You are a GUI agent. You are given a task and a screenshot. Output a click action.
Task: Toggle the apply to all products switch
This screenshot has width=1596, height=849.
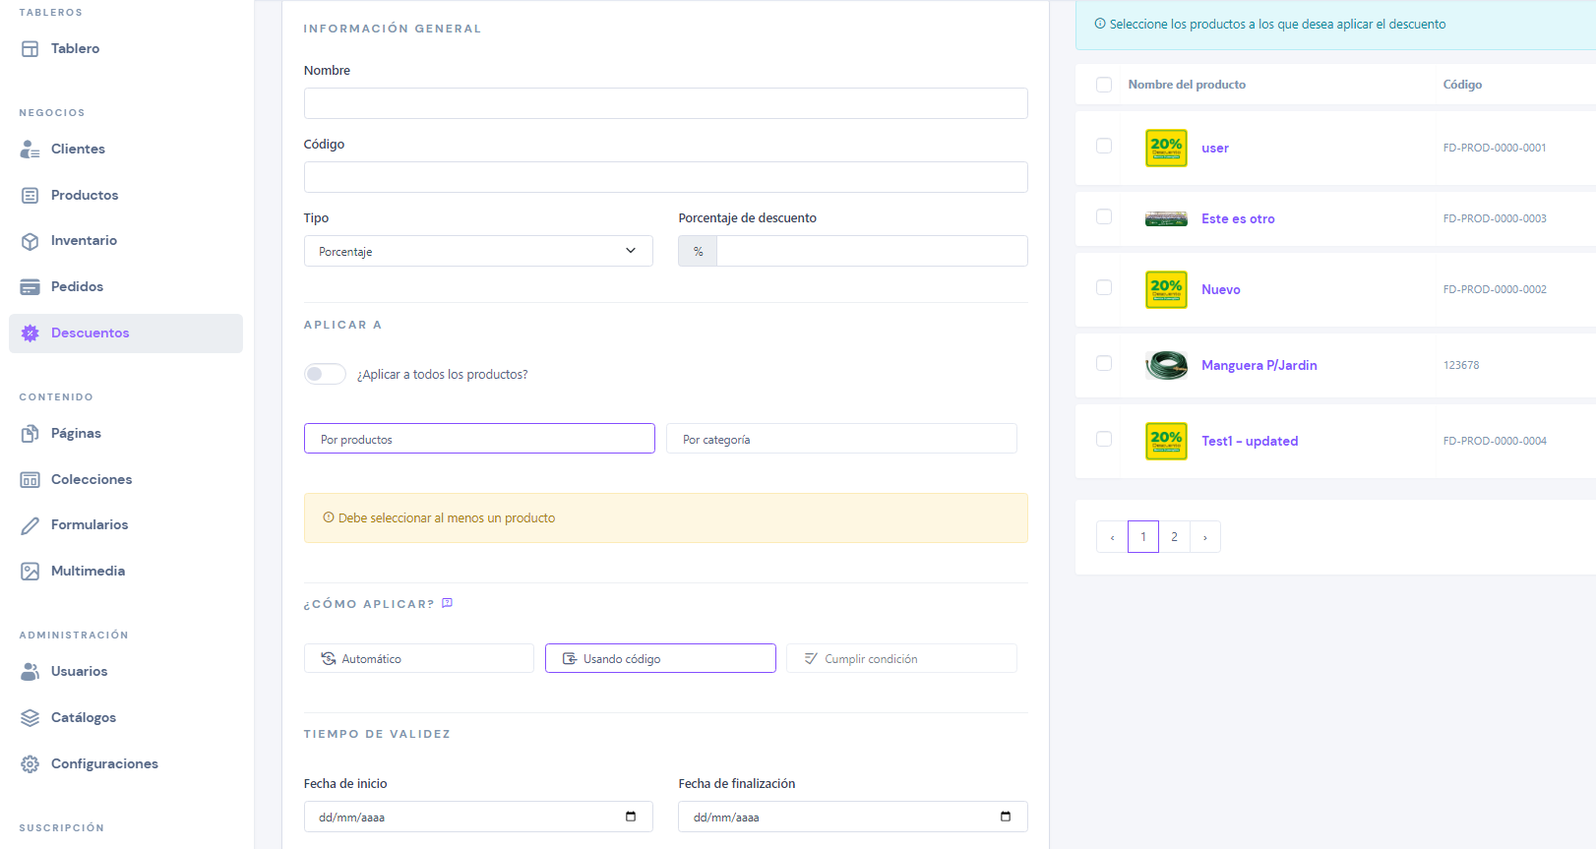click(x=325, y=374)
